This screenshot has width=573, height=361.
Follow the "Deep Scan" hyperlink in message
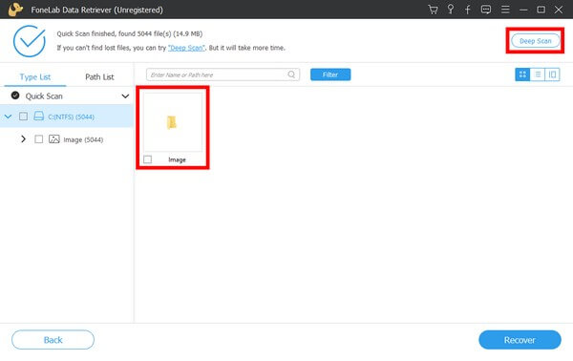186,48
